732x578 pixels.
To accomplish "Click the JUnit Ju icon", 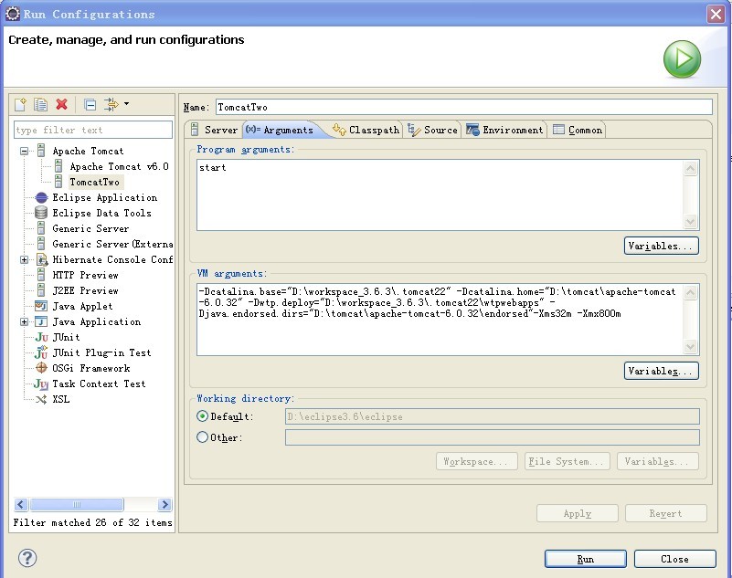I will coord(41,337).
